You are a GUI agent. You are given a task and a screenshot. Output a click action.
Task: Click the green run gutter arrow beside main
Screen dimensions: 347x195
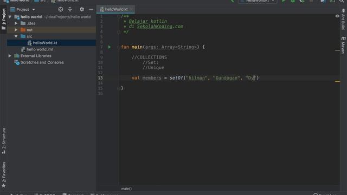[110, 47]
